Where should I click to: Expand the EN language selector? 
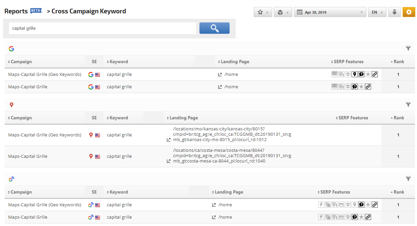click(377, 12)
